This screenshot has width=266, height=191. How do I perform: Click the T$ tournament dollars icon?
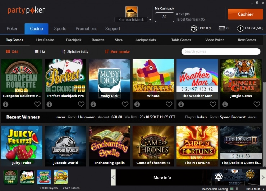click(194, 28)
